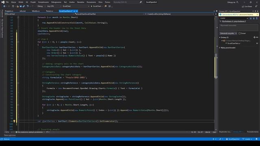
Task: Expand the Wpisy przechowalni section
Action: (x=220, y=48)
